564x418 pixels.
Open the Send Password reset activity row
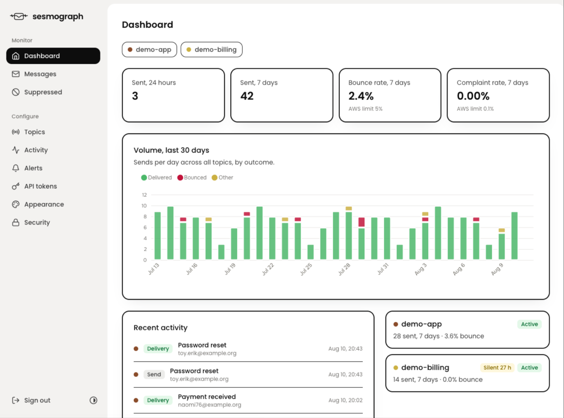coord(248,375)
